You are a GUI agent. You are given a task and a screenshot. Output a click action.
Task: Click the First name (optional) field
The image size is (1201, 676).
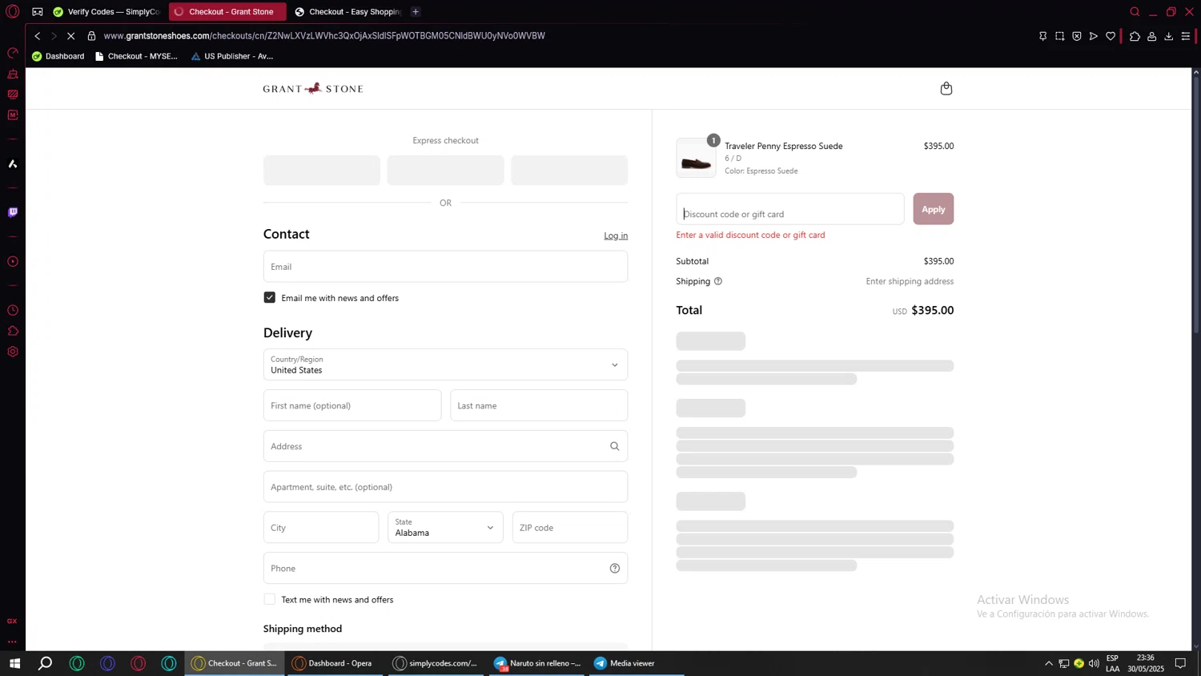click(x=352, y=405)
